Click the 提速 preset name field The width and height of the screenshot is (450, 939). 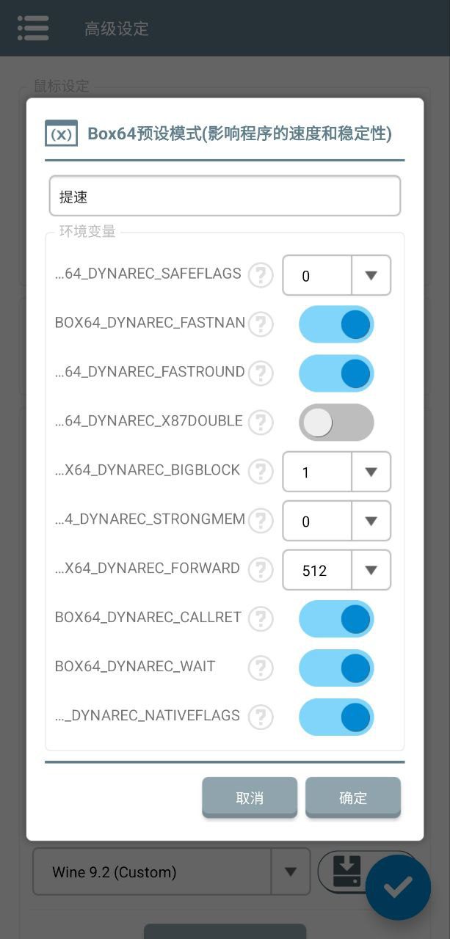[225, 196]
